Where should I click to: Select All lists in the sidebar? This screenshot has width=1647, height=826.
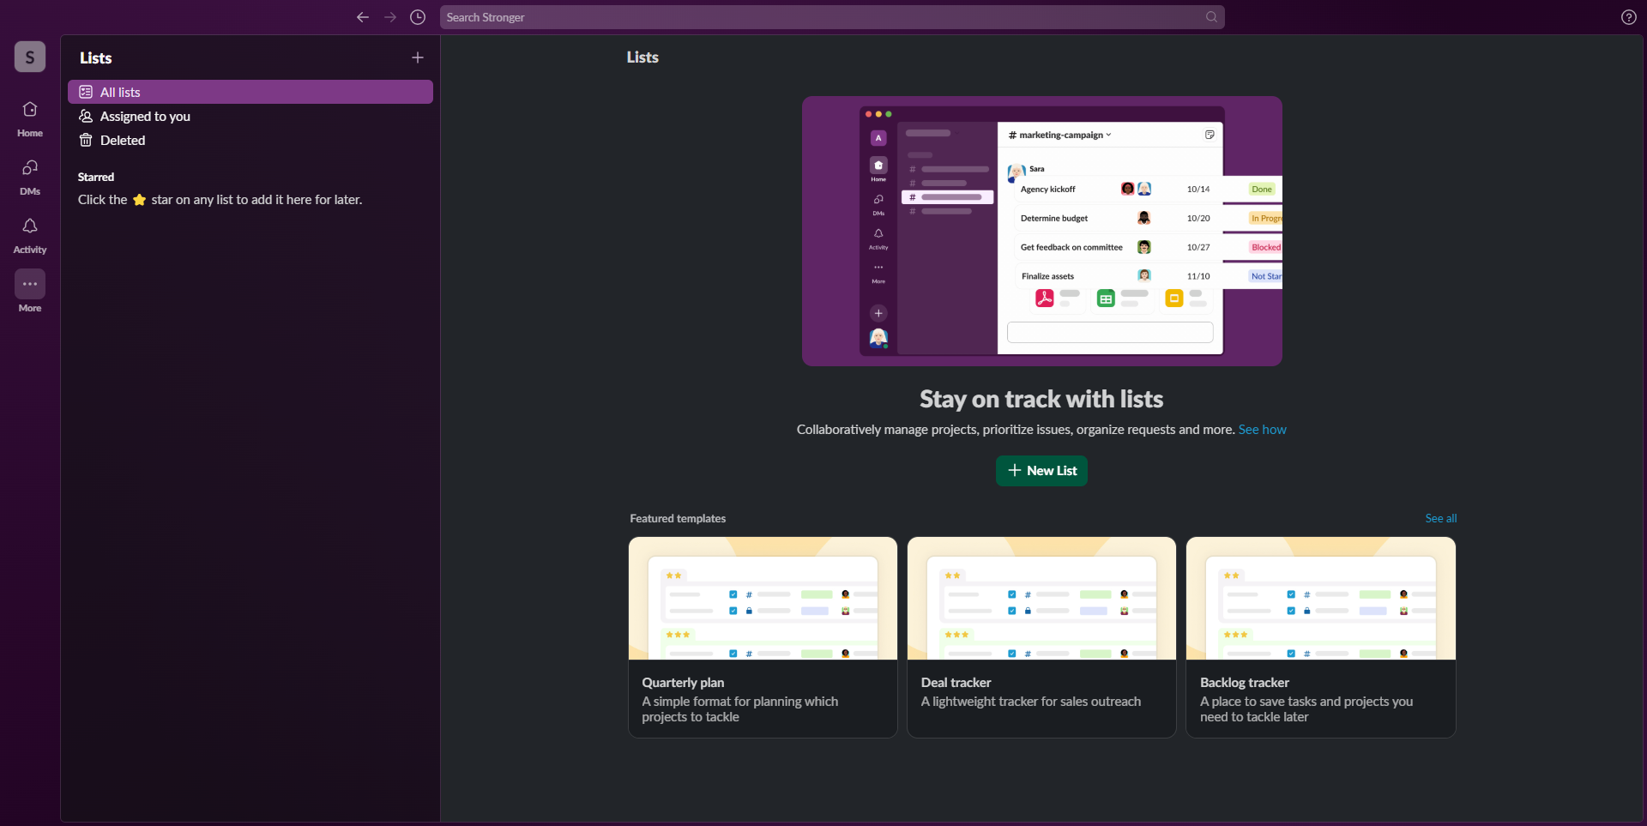click(x=250, y=92)
